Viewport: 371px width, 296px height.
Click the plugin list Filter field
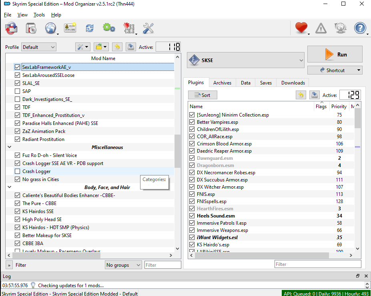click(x=318, y=264)
